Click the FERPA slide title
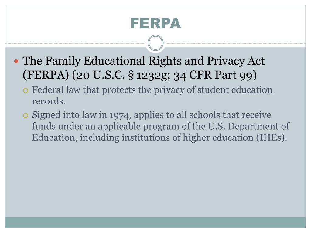The width and height of the screenshot is (311, 233). click(155, 23)
